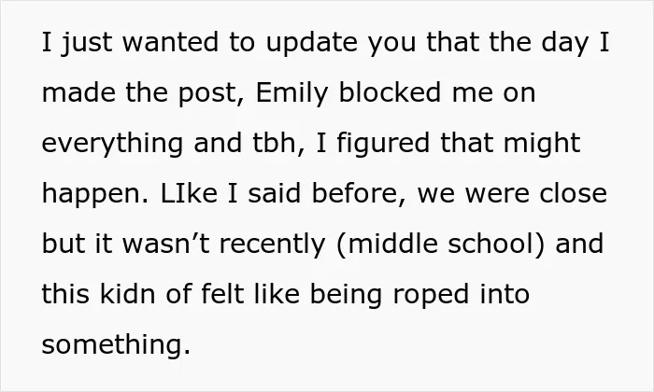Click the word 'might' on third line
The image size is (654, 392).
point(542,144)
